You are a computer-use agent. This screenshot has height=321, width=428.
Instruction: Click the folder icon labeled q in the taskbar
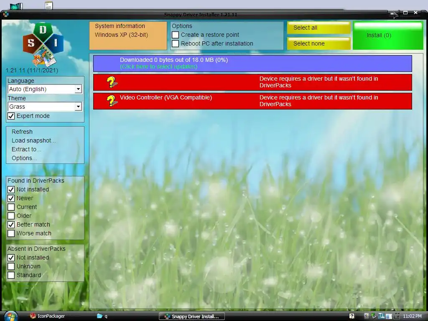pos(99,316)
